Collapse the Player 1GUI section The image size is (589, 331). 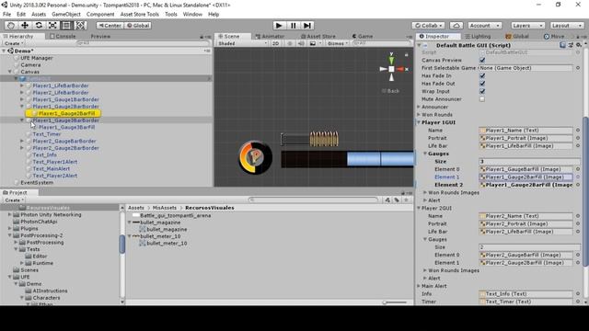pyautogui.click(x=419, y=122)
